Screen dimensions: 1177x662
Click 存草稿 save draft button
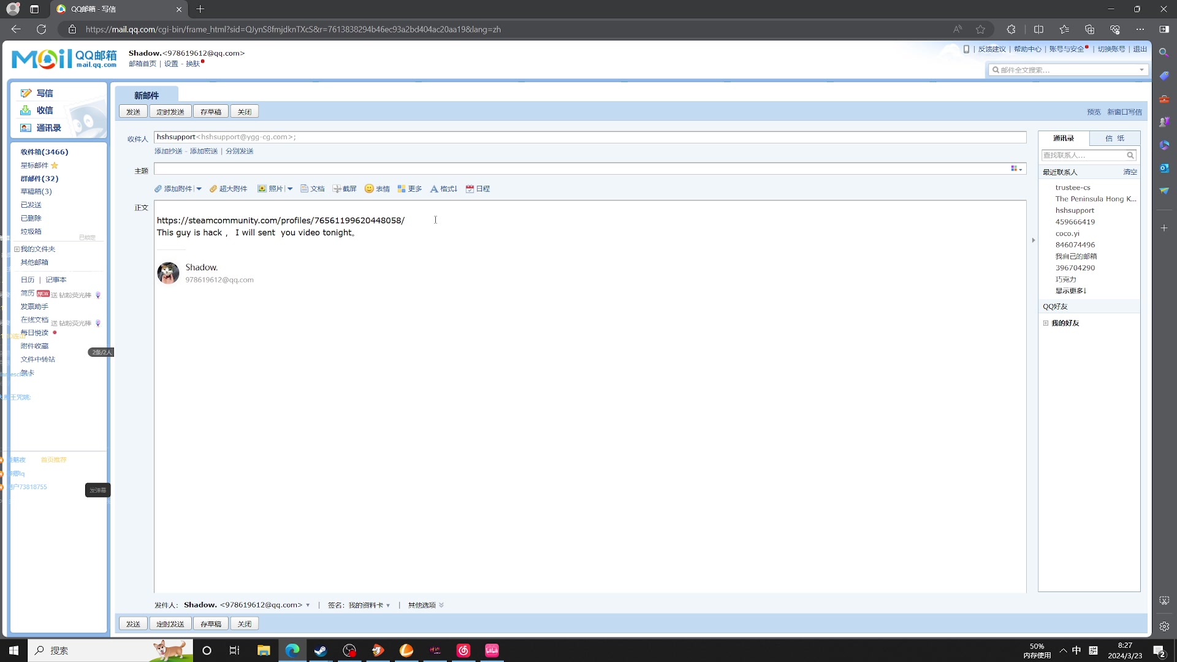210,112
